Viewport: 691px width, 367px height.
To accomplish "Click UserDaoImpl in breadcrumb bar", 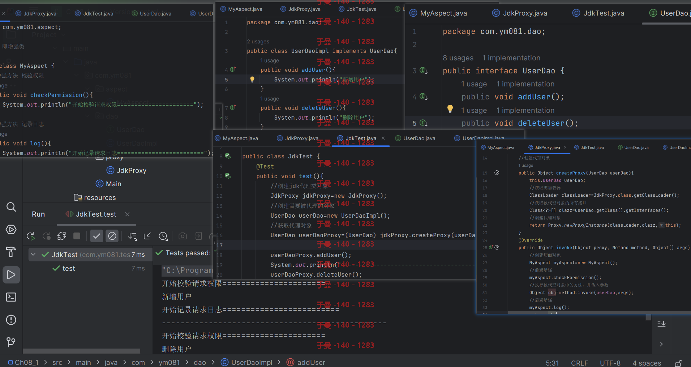I will coord(246,362).
